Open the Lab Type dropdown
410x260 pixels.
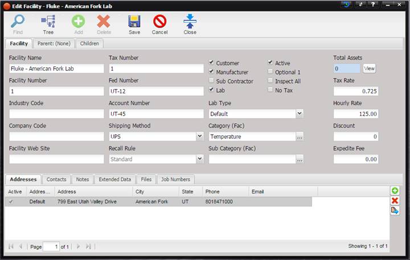(x=300, y=114)
